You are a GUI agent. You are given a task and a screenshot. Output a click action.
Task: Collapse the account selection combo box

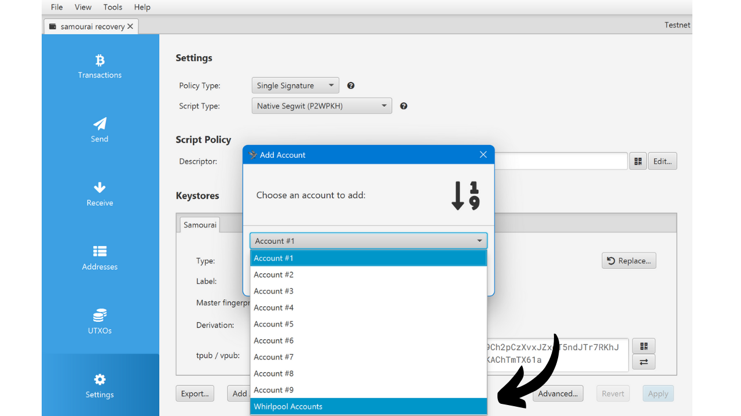coord(369,241)
